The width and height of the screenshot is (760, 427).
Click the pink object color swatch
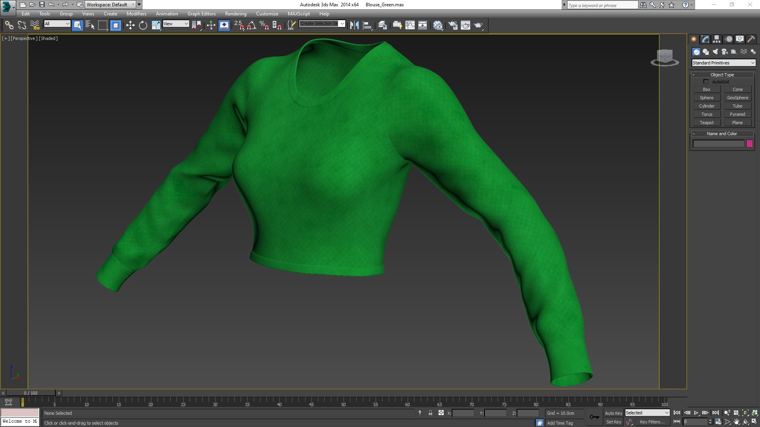(x=749, y=144)
